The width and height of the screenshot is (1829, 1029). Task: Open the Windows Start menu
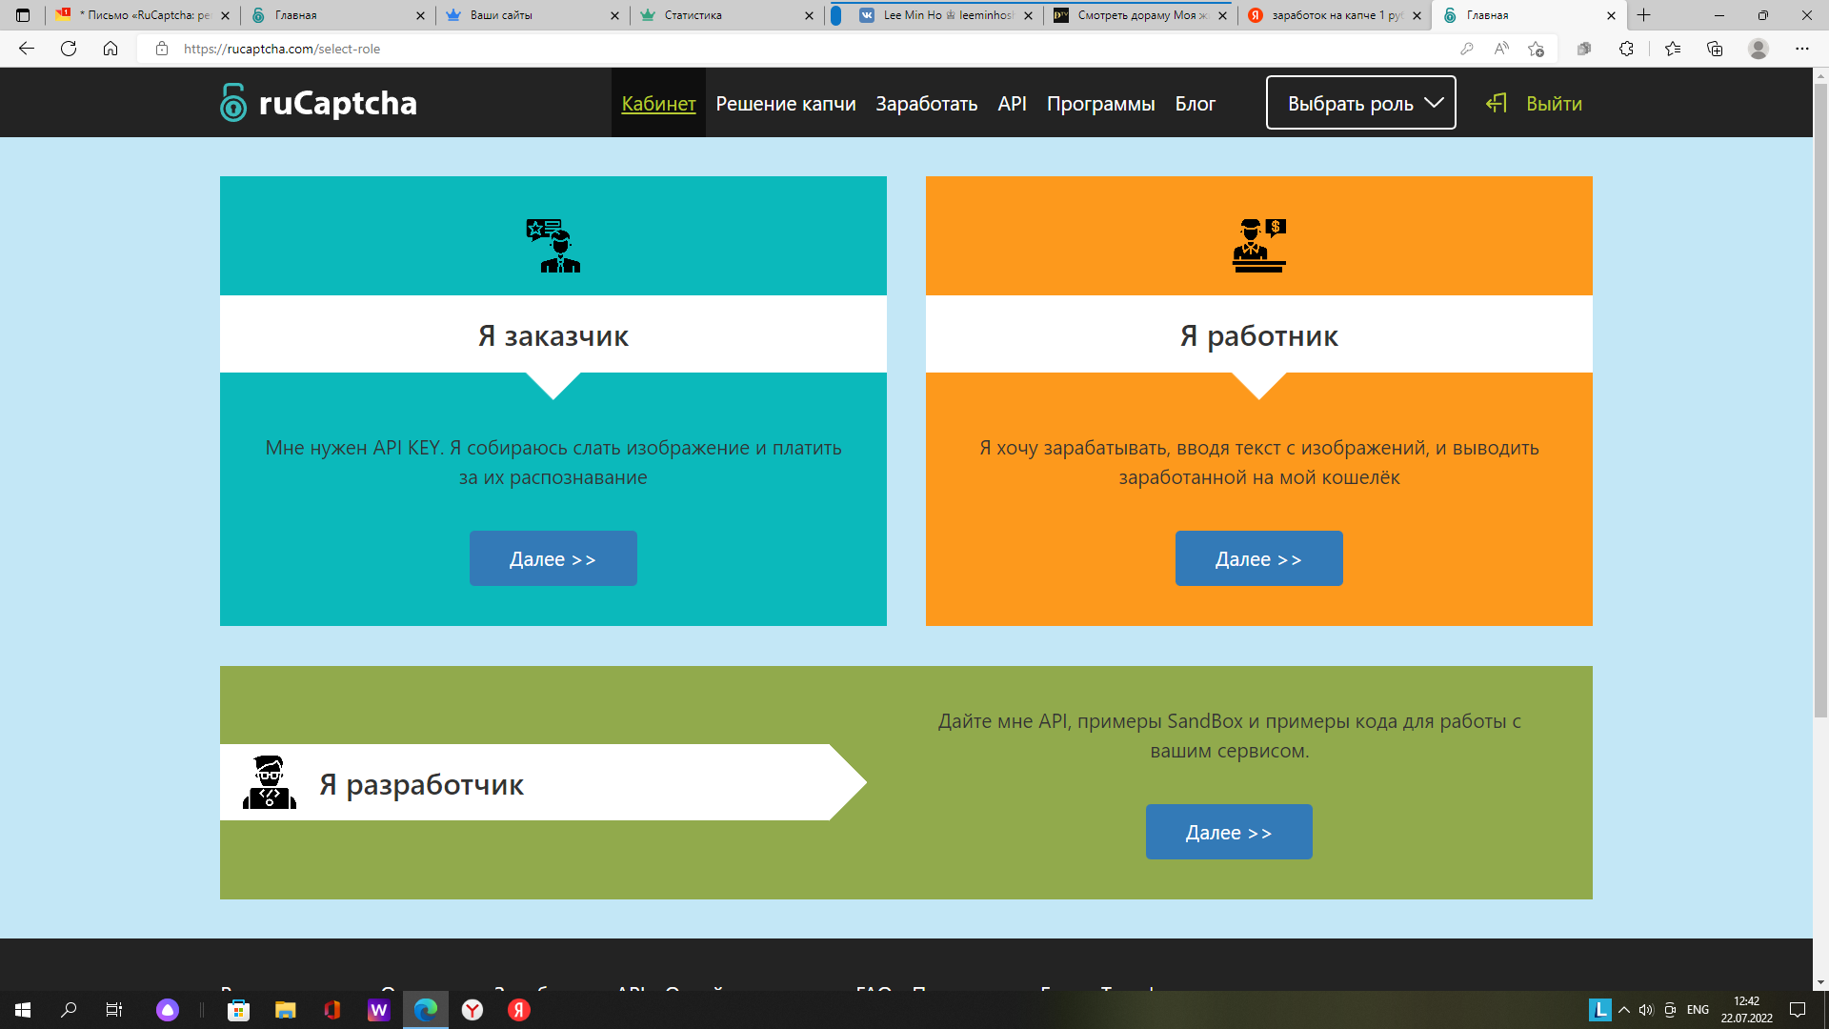click(23, 1010)
